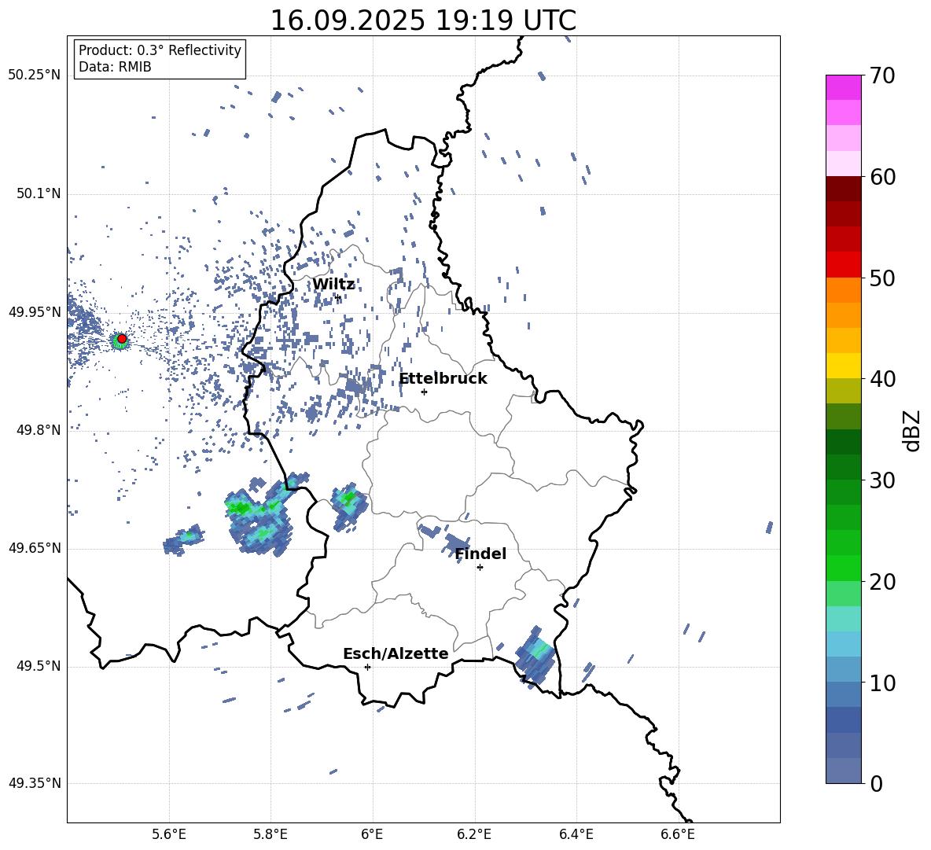Click the 50.1°N latitude tick label
Screen dimensions: 931x850
click(39, 194)
